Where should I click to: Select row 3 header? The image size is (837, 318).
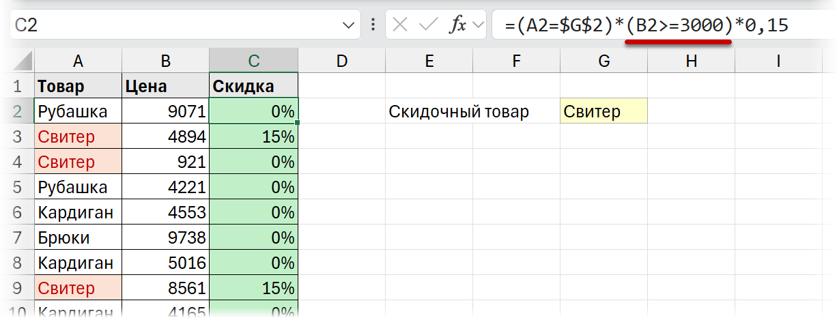click(18, 136)
